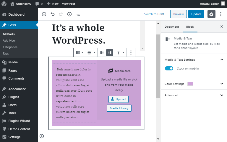
Task: Click the editor scrollbar up arrow
Action: pyautogui.click(x=158, y=23)
